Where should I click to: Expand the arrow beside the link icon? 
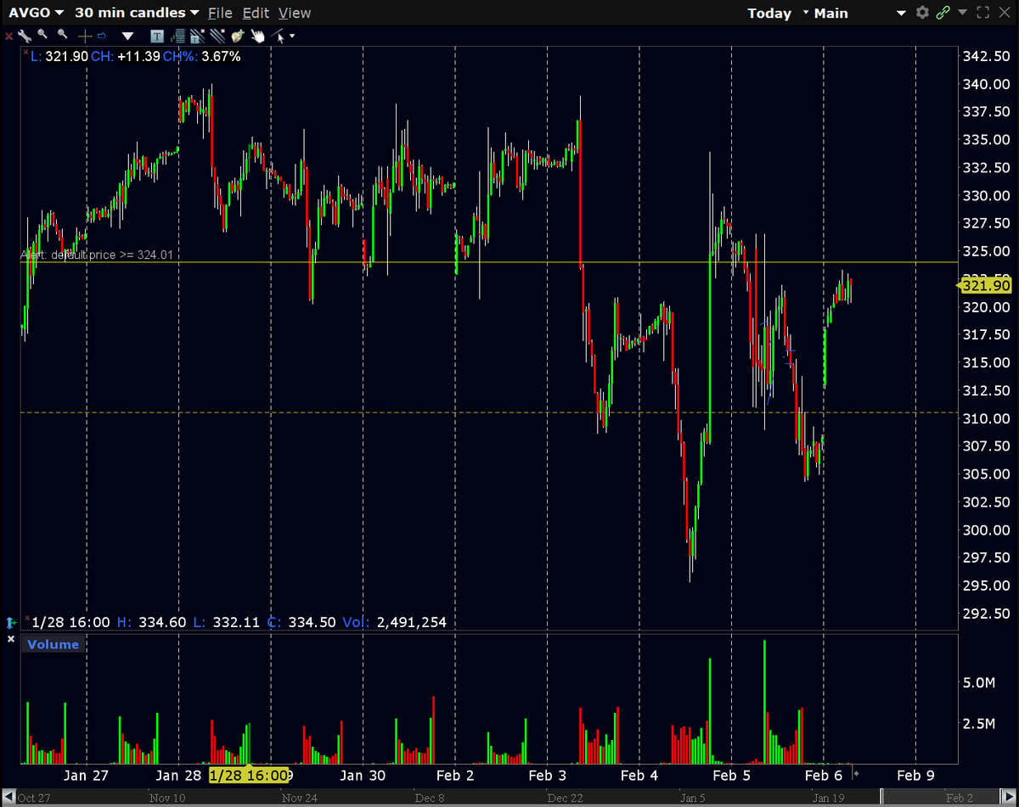point(962,12)
